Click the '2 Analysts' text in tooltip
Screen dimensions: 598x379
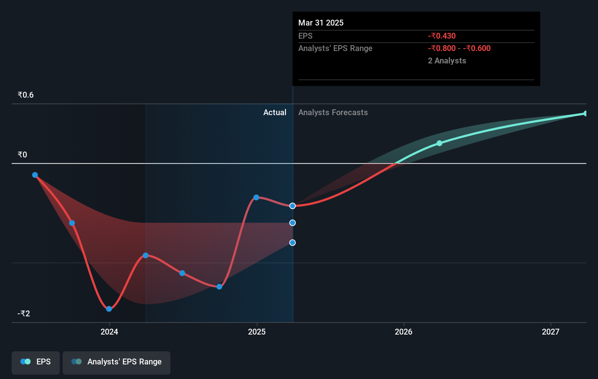tap(447, 60)
